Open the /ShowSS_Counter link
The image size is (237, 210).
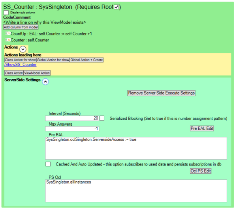coord(21,65)
